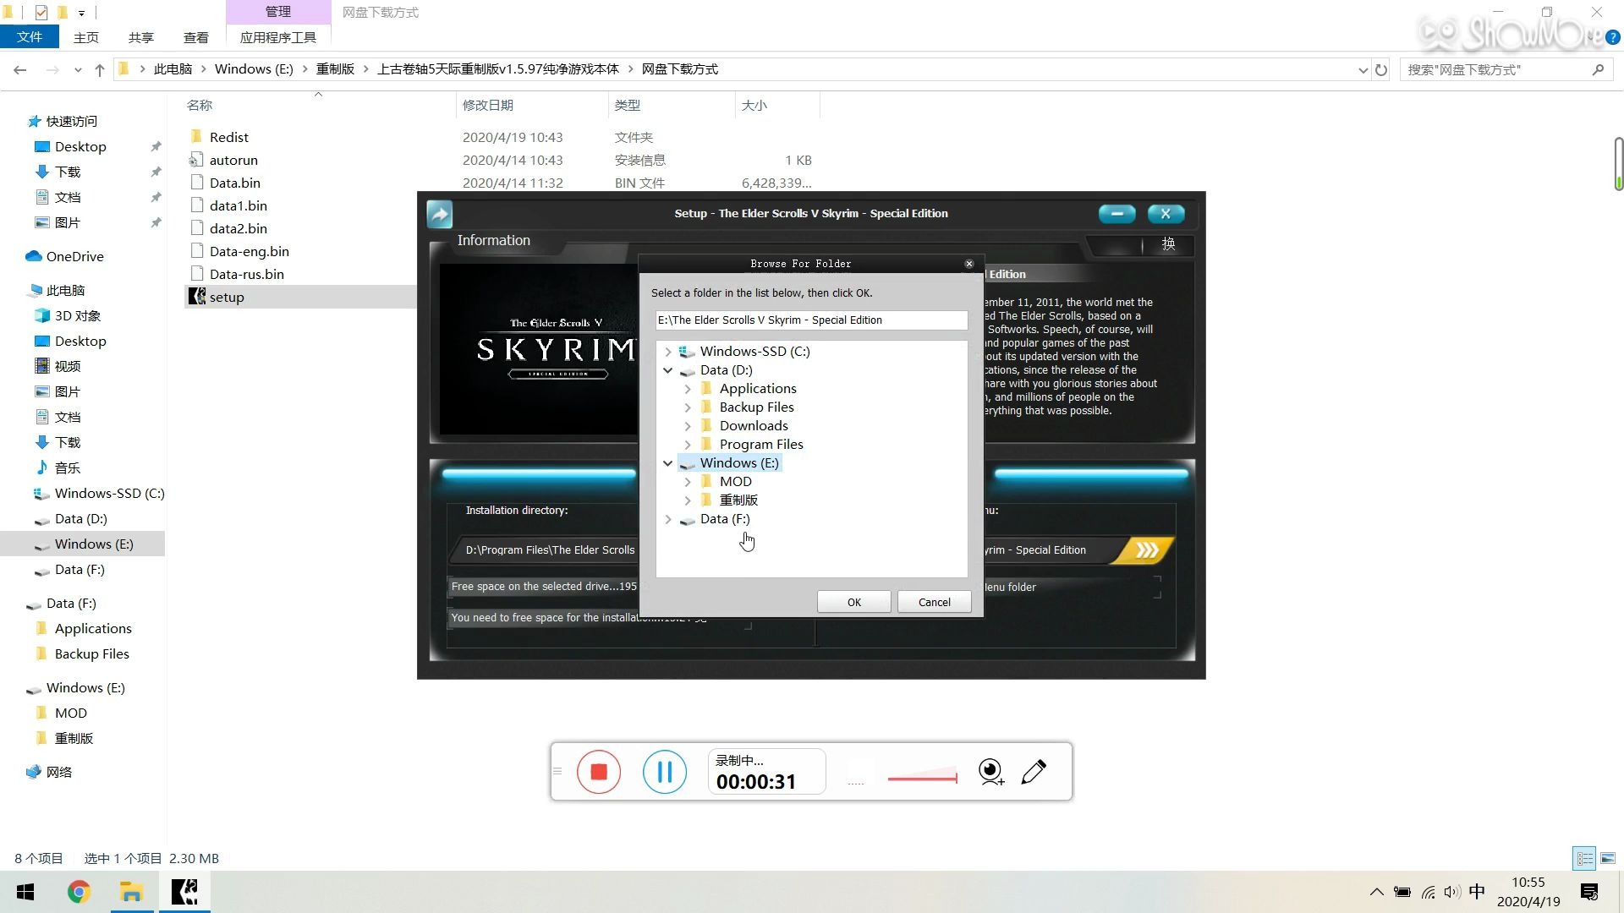Viewport: 1624px width, 913px height.
Task: Collapse Data (D:) in folder tree
Action: click(x=668, y=370)
